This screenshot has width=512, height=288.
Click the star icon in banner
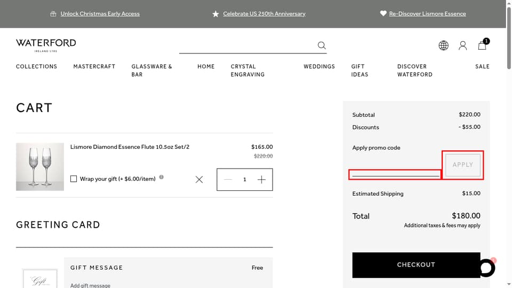[x=215, y=14]
